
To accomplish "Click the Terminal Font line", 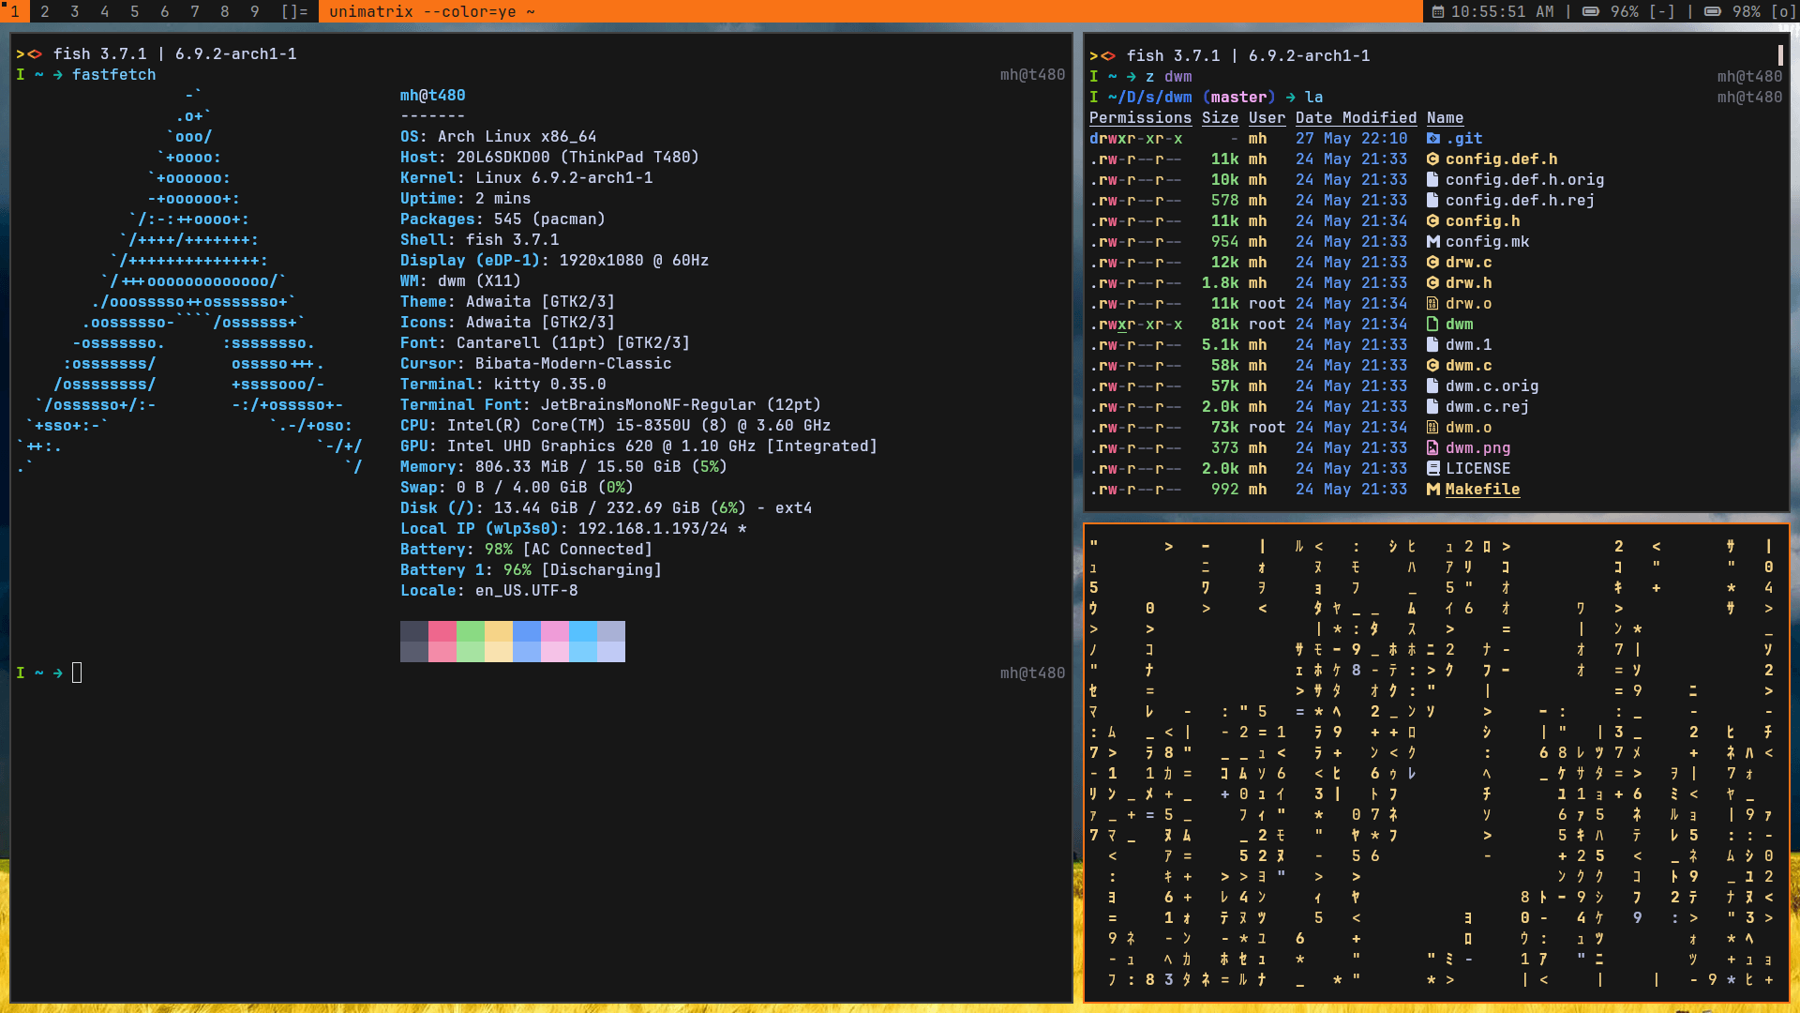I will (x=610, y=405).
